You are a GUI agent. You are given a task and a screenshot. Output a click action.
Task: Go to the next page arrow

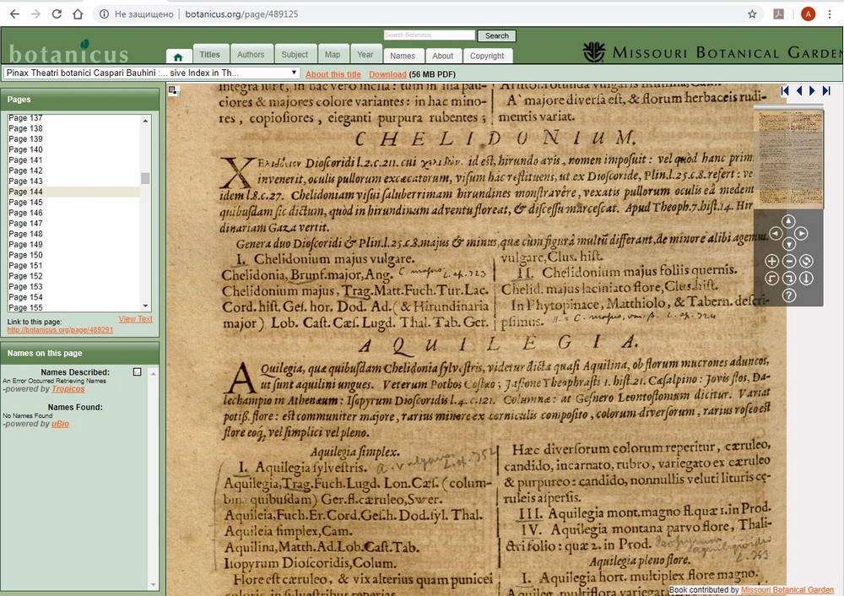pos(812,91)
